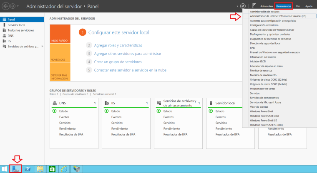Open the Ver menu

tap(298, 6)
